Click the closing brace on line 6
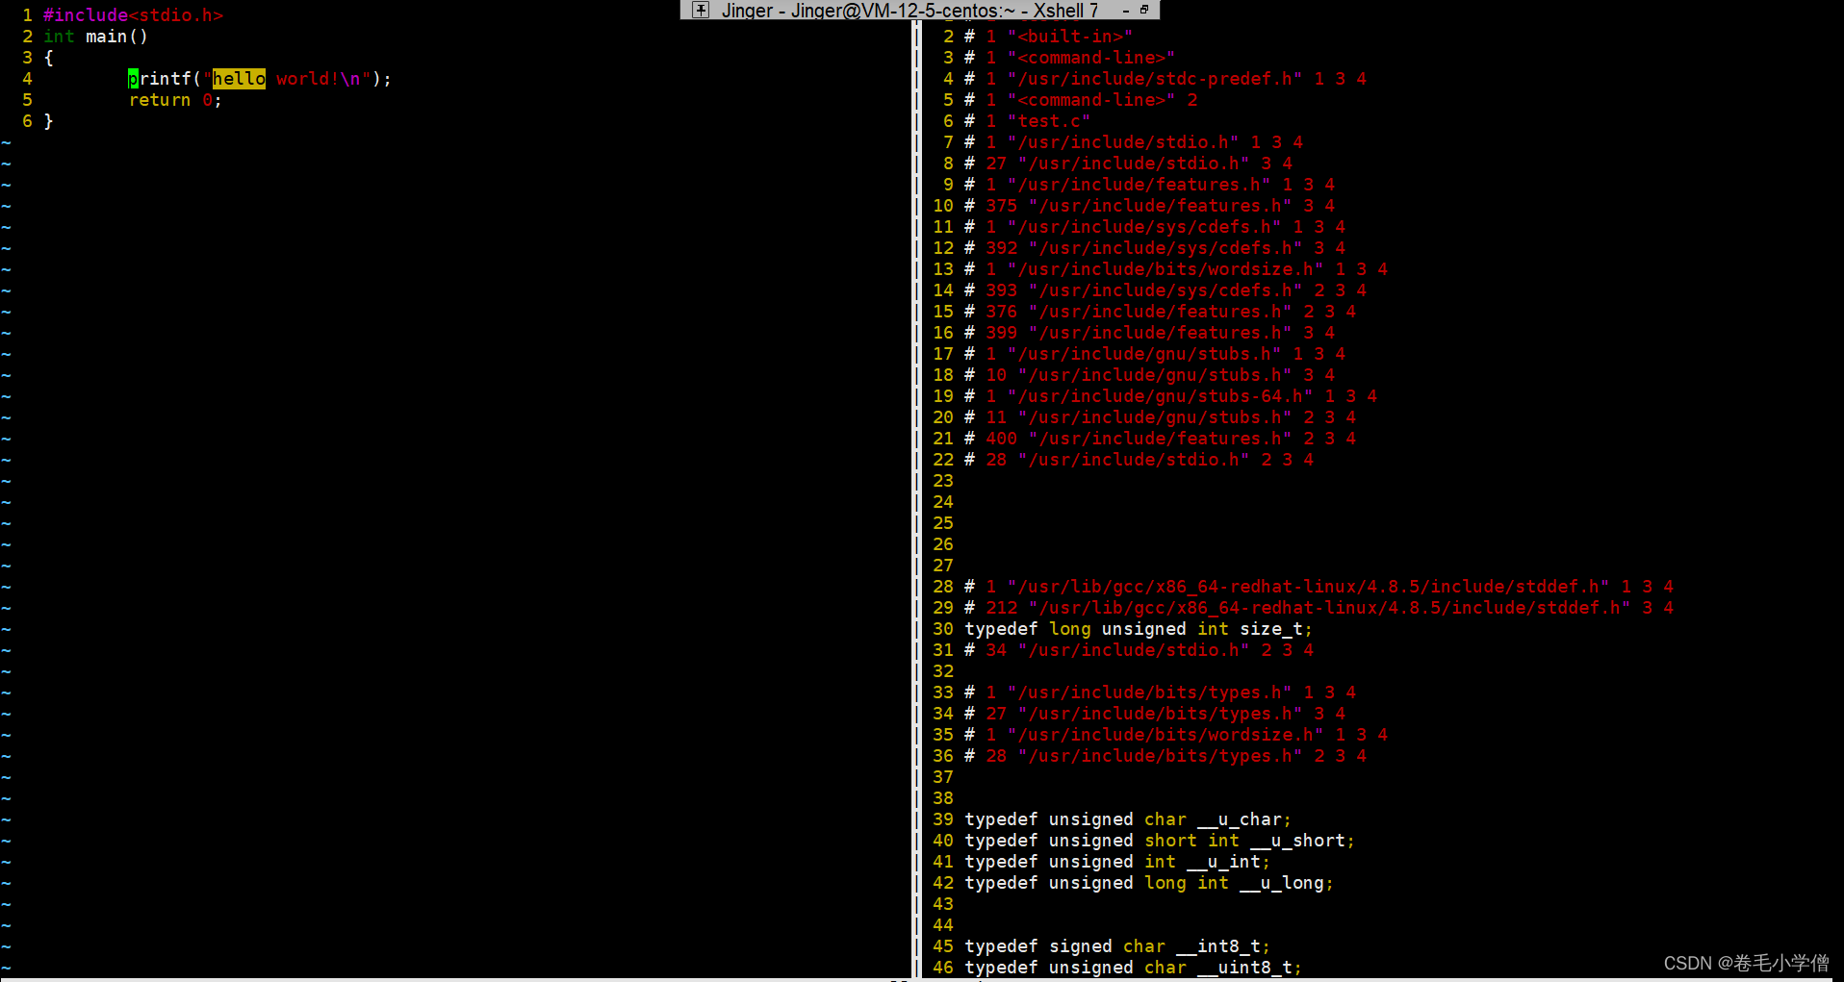Image resolution: width=1844 pixels, height=982 pixels. (48, 121)
